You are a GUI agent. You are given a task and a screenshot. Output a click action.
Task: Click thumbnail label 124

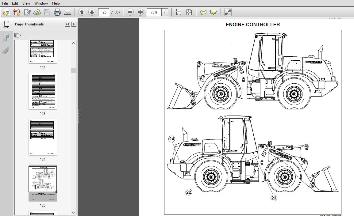pos(43,159)
